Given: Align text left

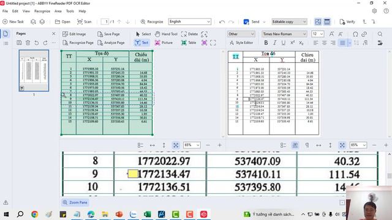Looking at the screenshot, I should [316, 43].
